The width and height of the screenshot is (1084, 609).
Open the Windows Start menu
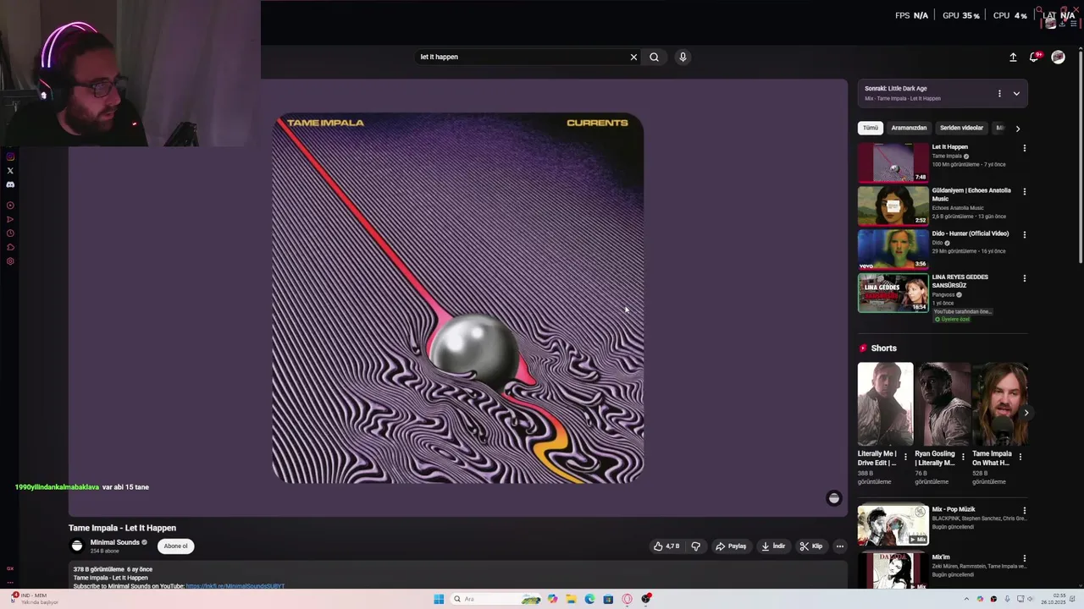click(x=439, y=599)
